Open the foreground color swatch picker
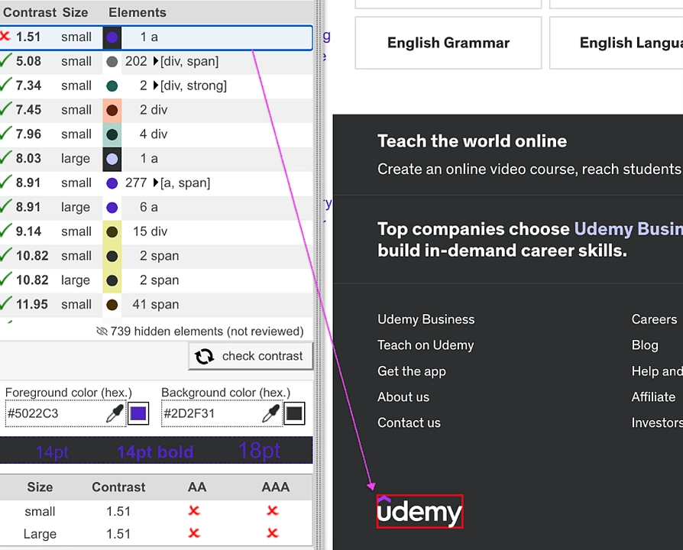 pos(138,413)
